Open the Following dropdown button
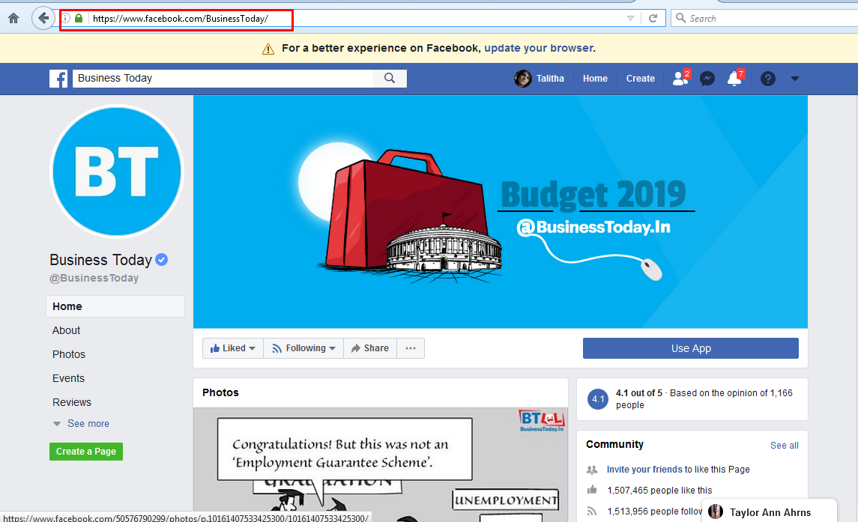This screenshot has width=858, height=522. [303, 348]
